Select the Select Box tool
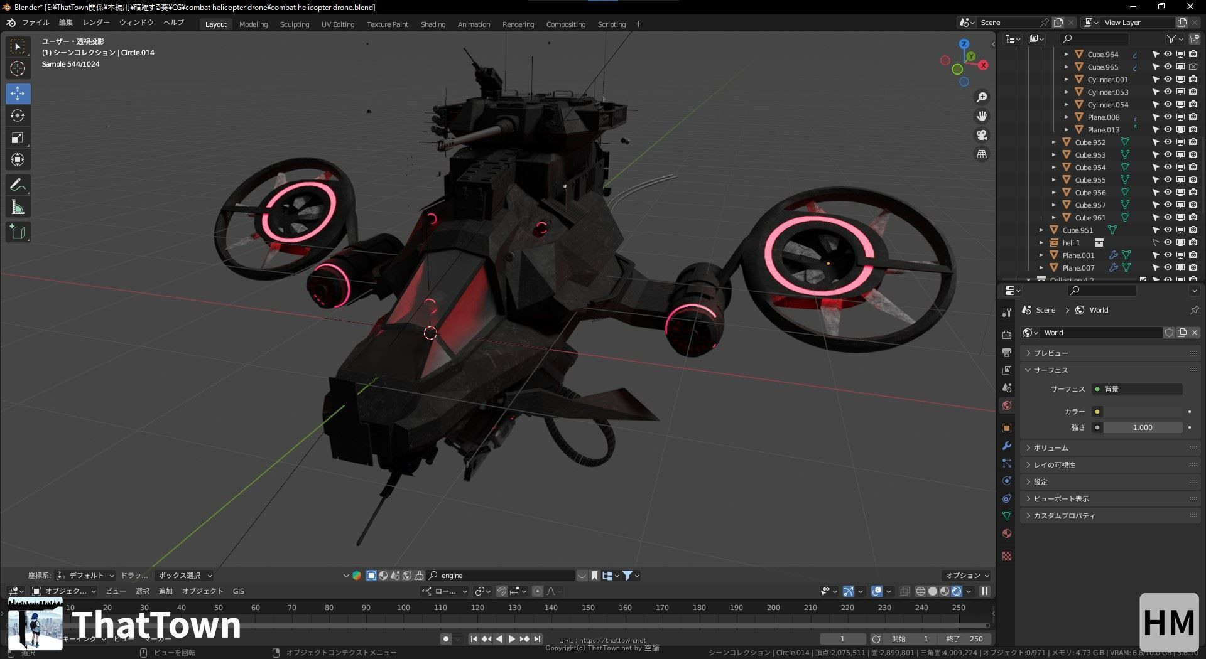Screen dimensions: 1206x659 (x=18, y=46)
